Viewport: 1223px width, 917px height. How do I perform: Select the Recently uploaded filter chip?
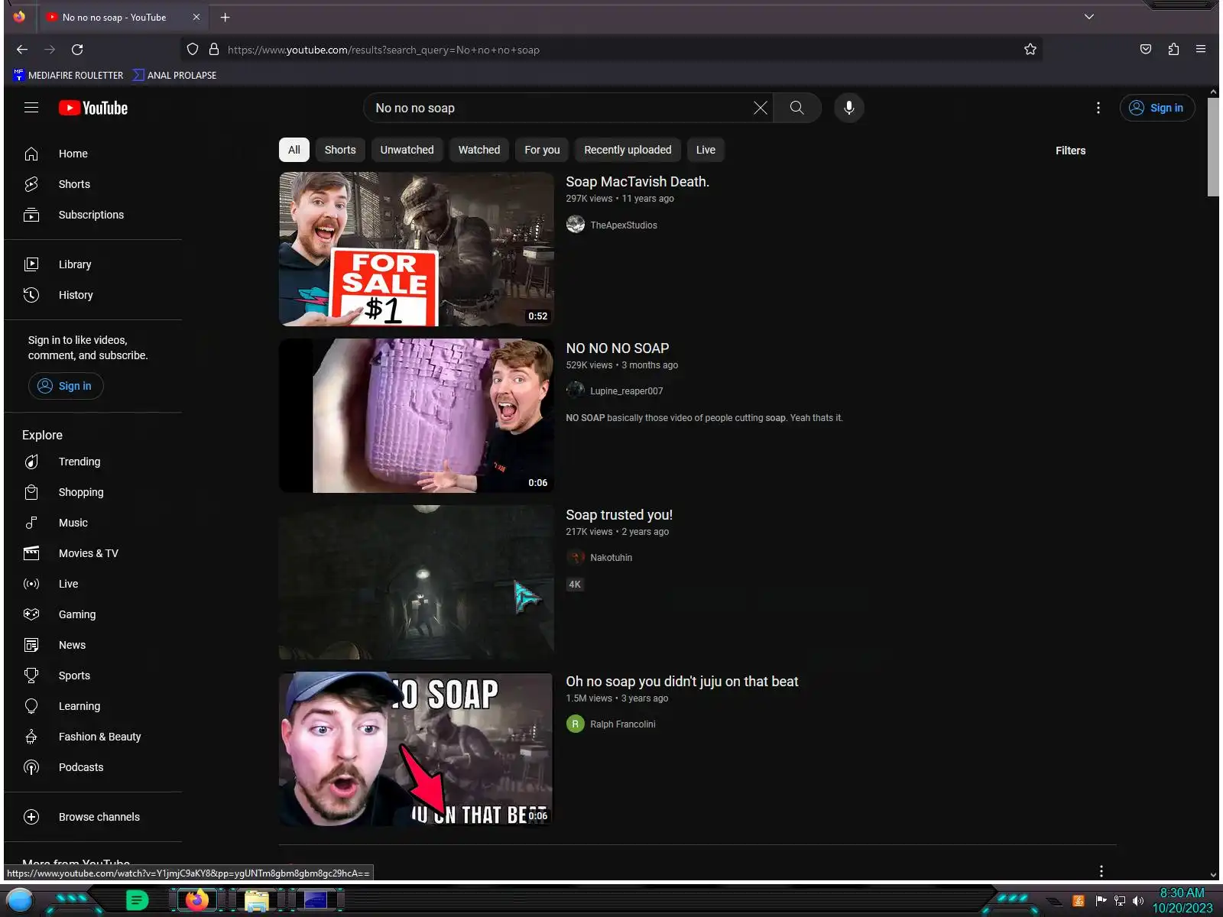(628, 150)
